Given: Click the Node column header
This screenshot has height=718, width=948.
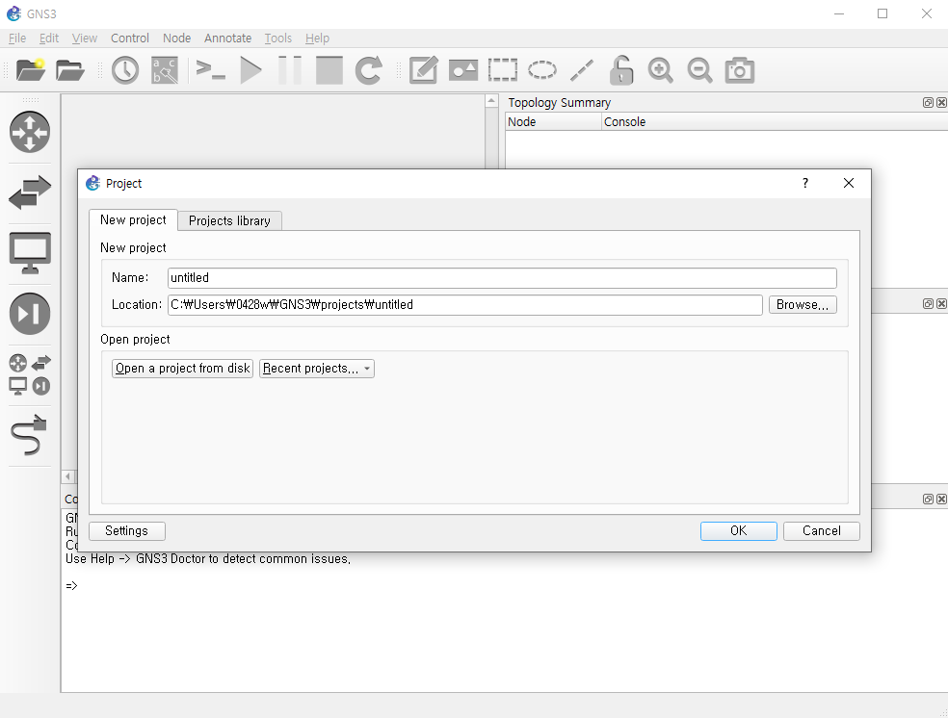Looking at the screenshot, I should [553, 122].
